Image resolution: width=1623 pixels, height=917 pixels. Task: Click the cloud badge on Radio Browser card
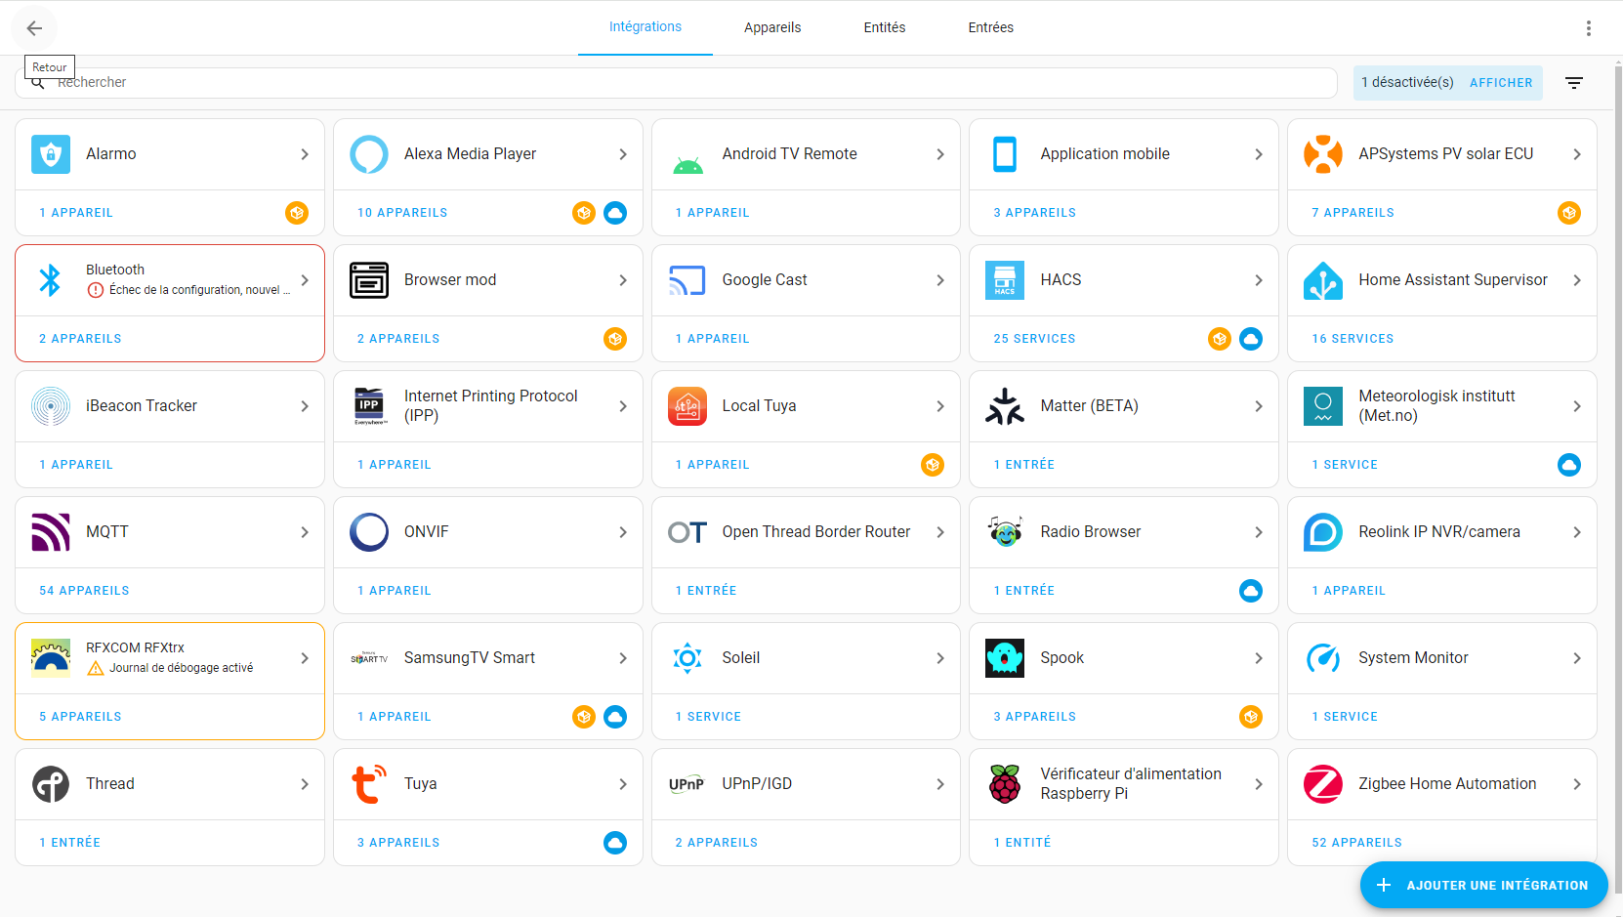coord(1250,591)
